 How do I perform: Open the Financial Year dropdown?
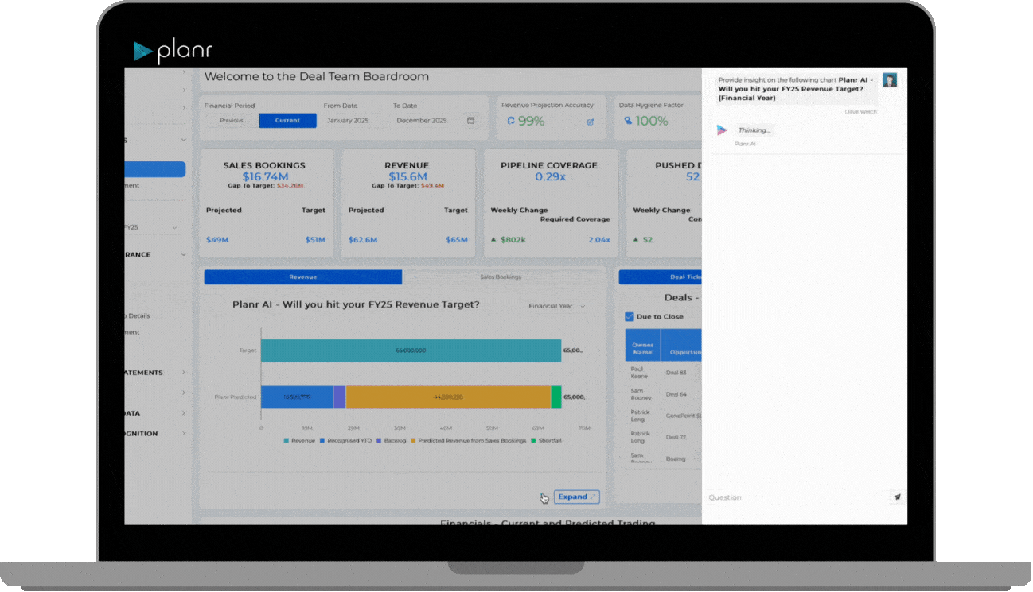pyautogui.click(x=557, y=306)
